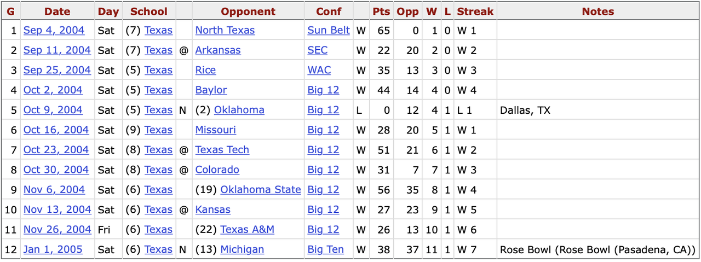Open the Oct 9, 2004 date link
Screen dimensions: 701x262
[53, 110]
